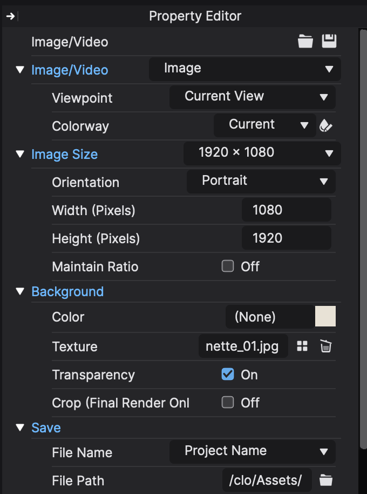The height and width of the screenshot is (494, 367).
Task: Open texture library via the grid icon
Action: click(301, 346)
